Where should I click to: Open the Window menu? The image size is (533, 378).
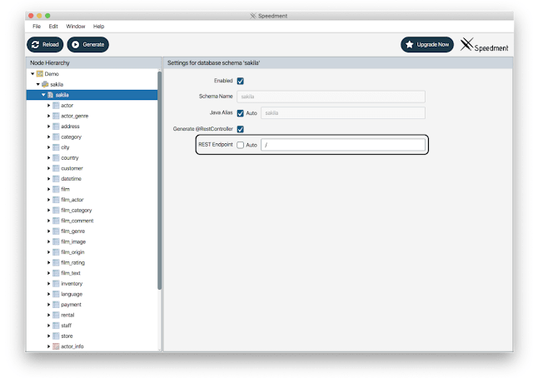click(76, 27)
